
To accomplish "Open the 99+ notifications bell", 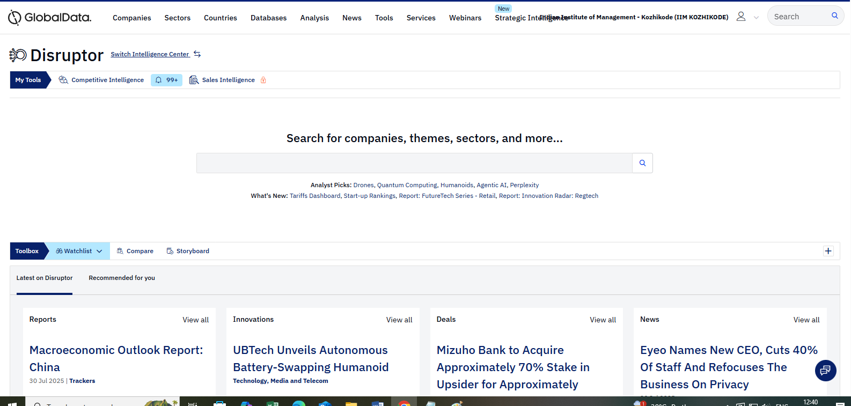I will tap(166, 80).
